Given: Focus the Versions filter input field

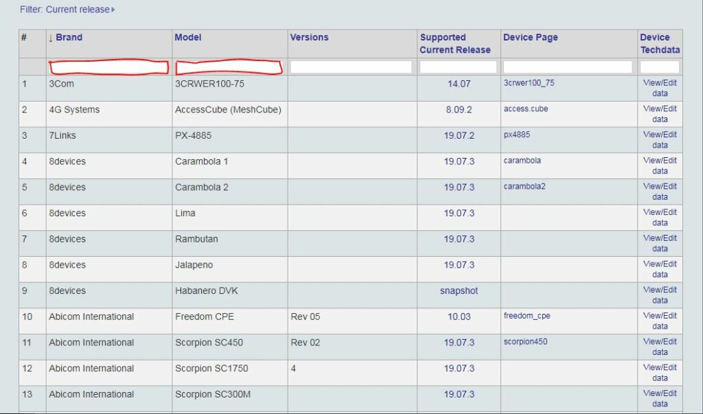Looking at the screenshot, I should point(351,67).
